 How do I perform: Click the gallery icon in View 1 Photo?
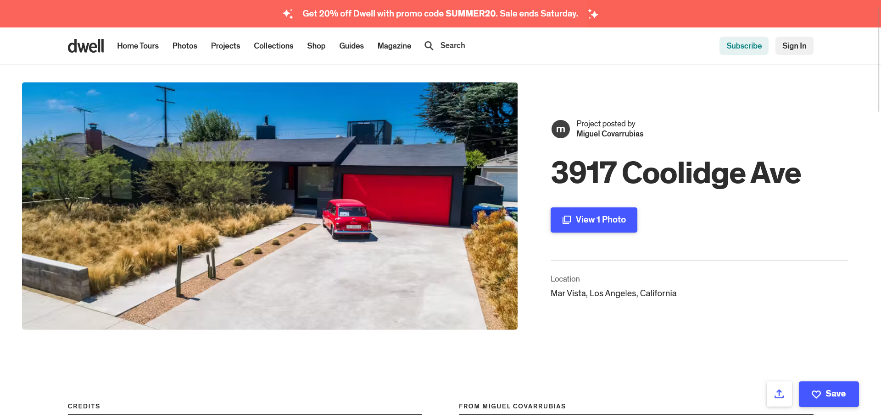click(x=567, y=220)
